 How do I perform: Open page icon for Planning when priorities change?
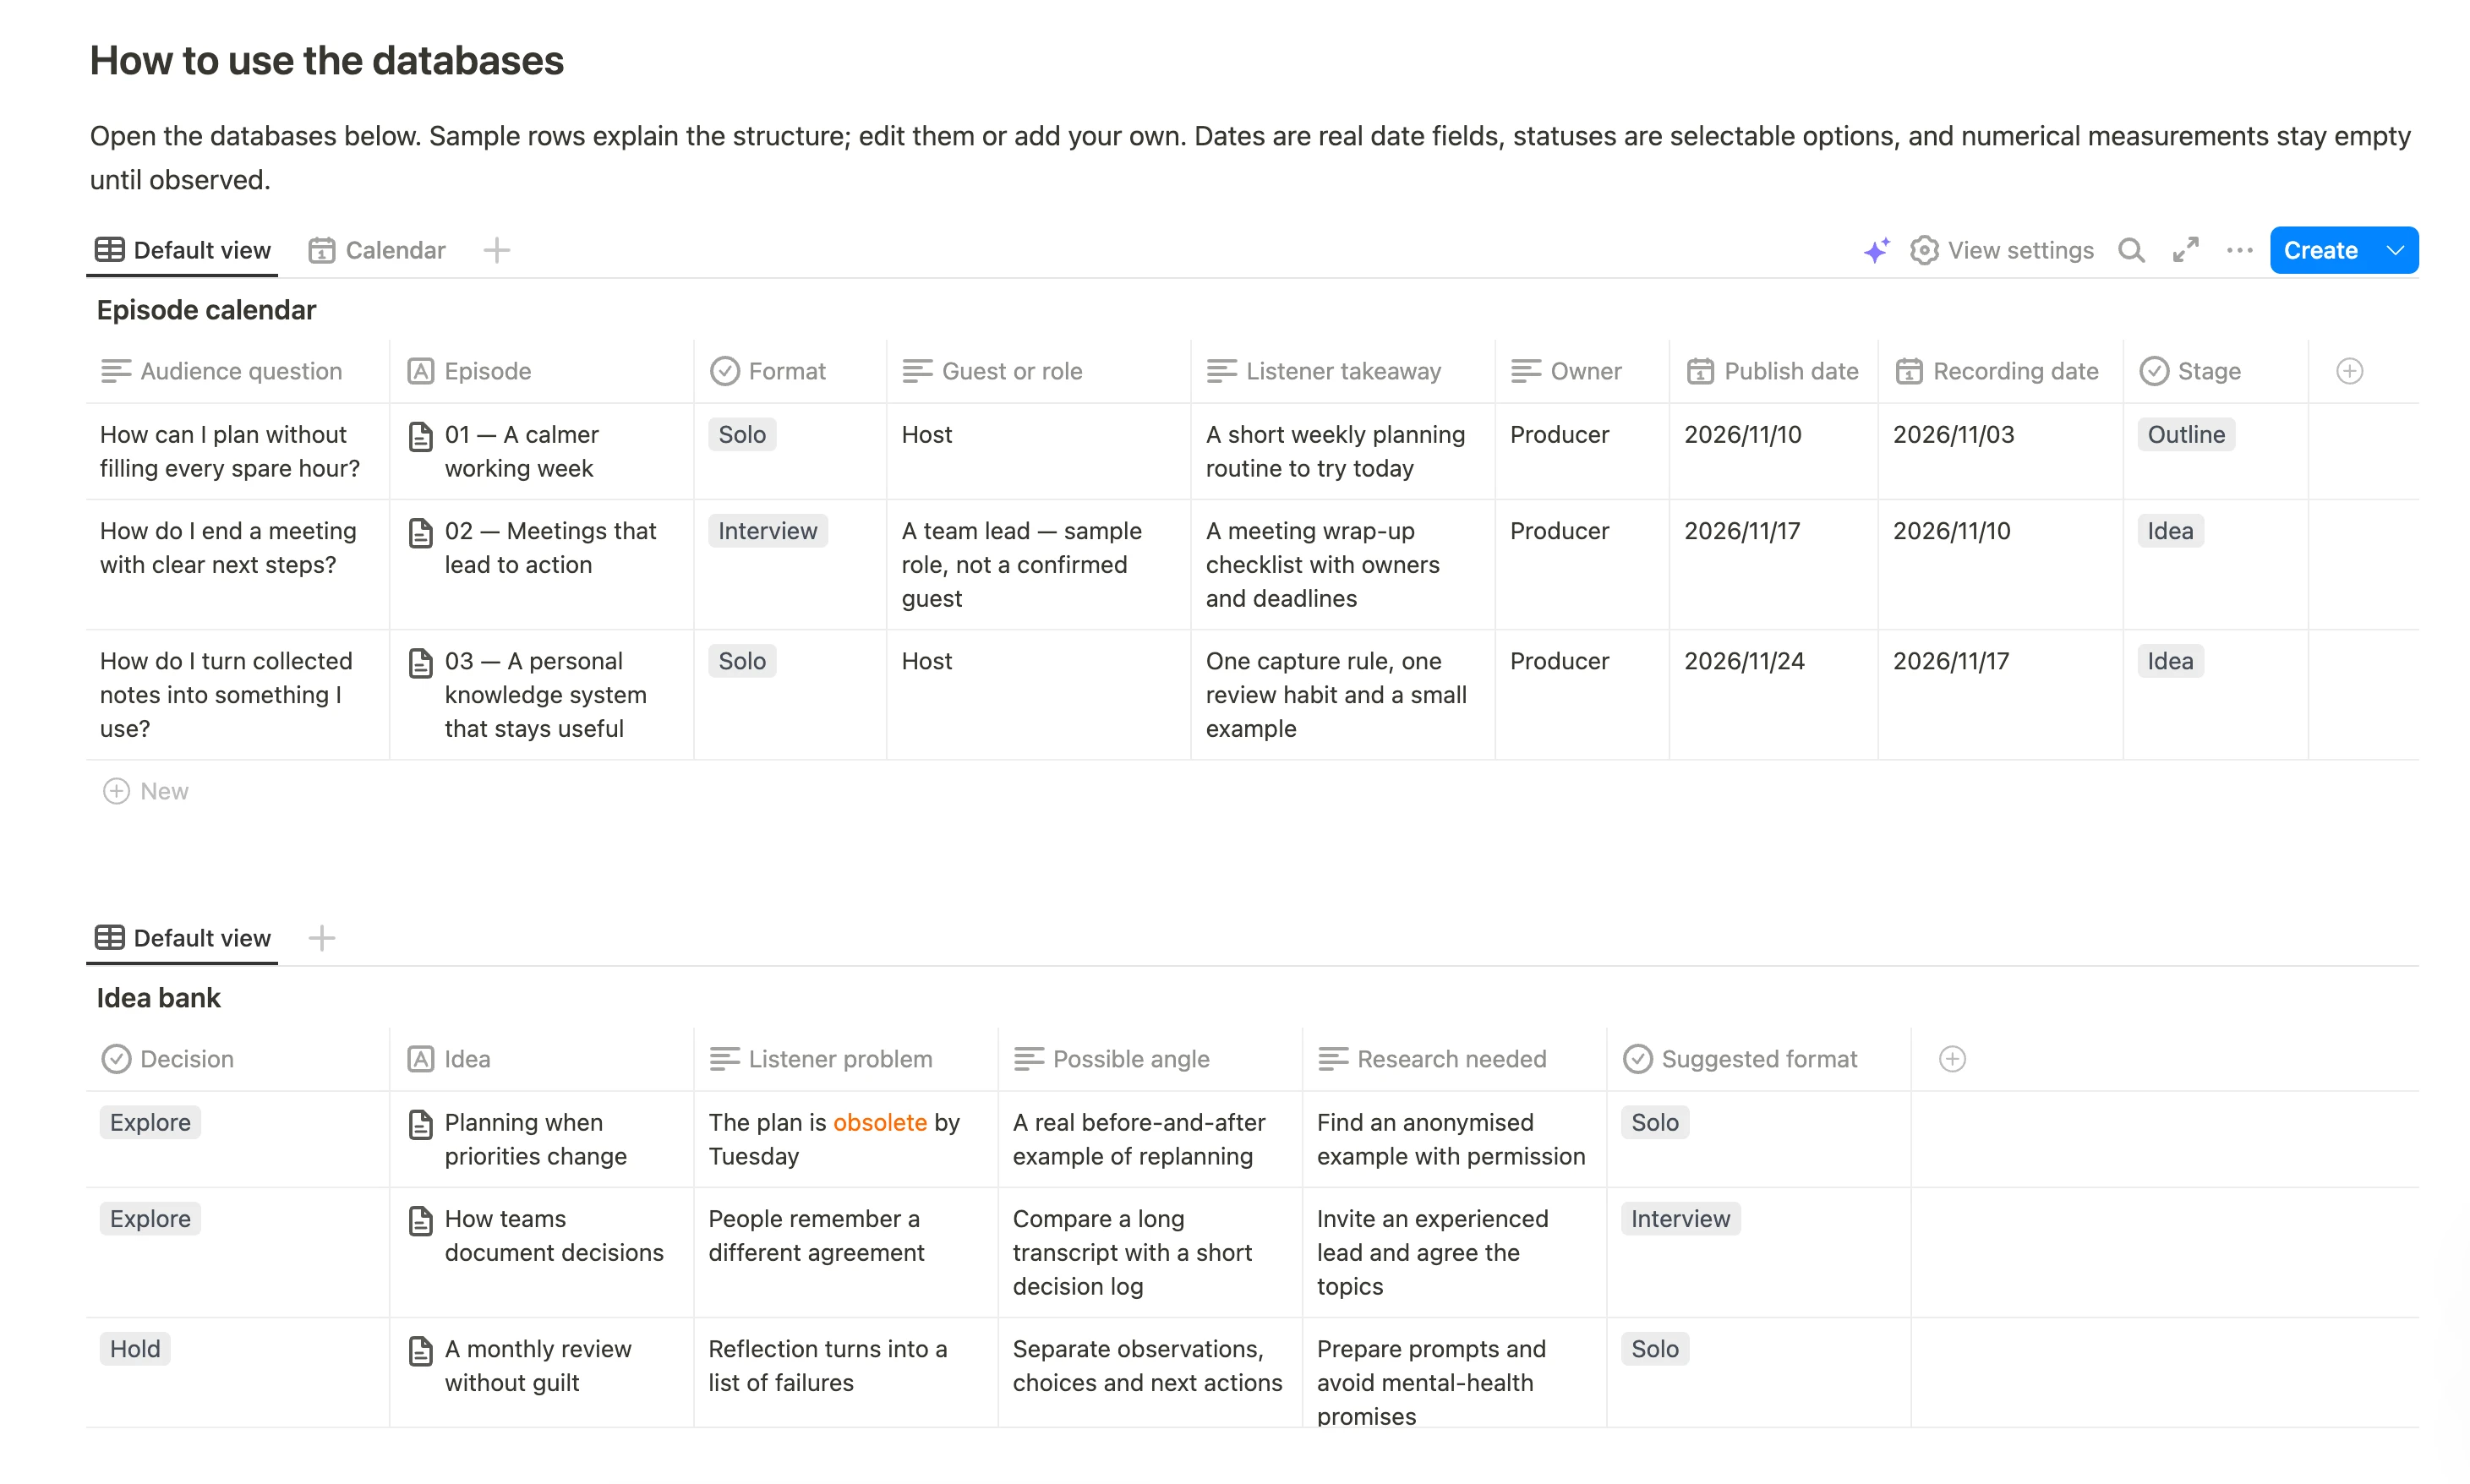click(421, 1124)
